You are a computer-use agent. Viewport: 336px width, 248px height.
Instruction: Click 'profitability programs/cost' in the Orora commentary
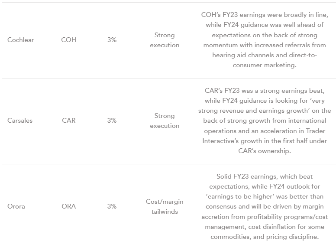pyautogui.click(x=283, y=217)
